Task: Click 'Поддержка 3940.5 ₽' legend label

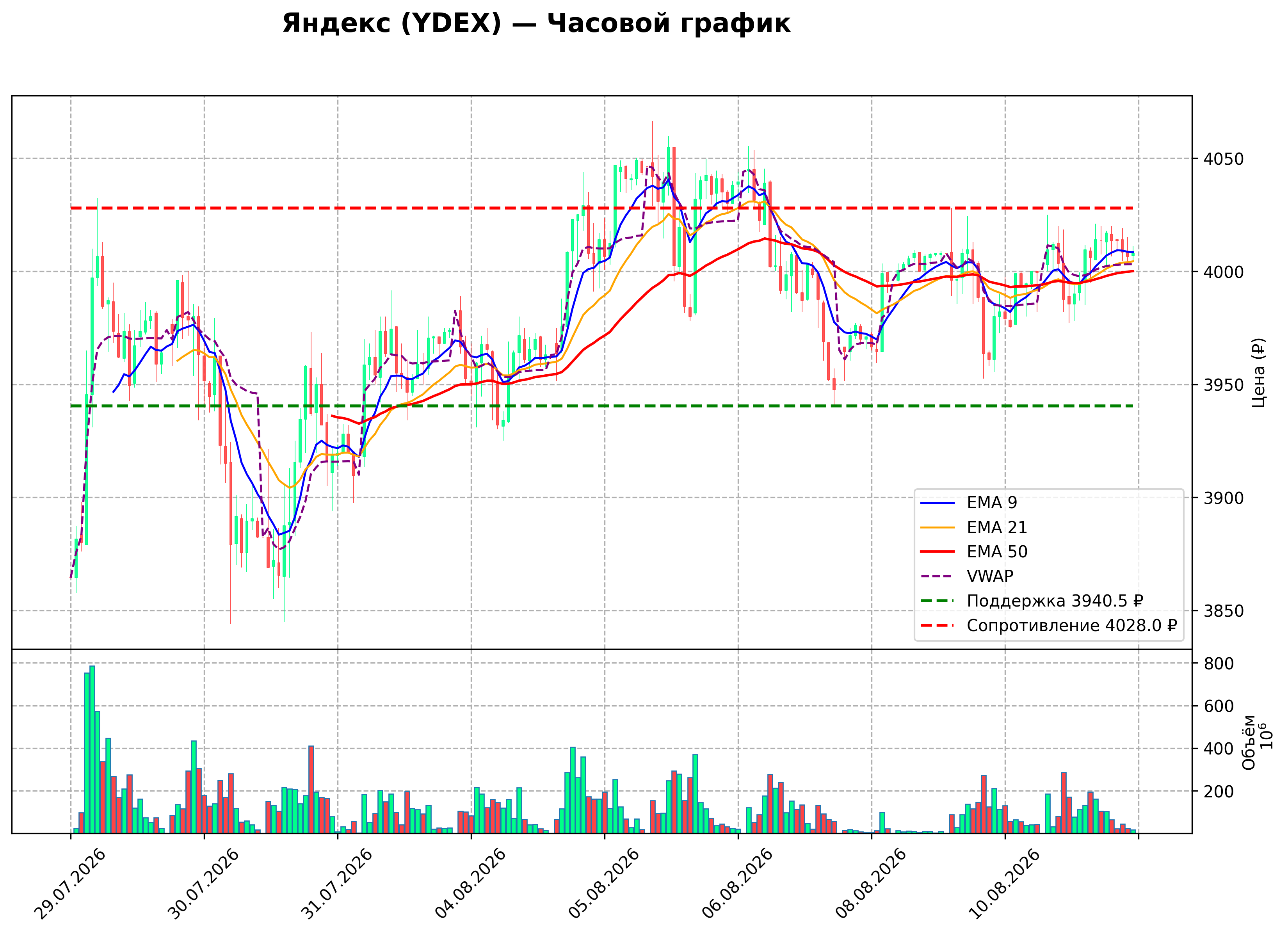Action: 1055,601
